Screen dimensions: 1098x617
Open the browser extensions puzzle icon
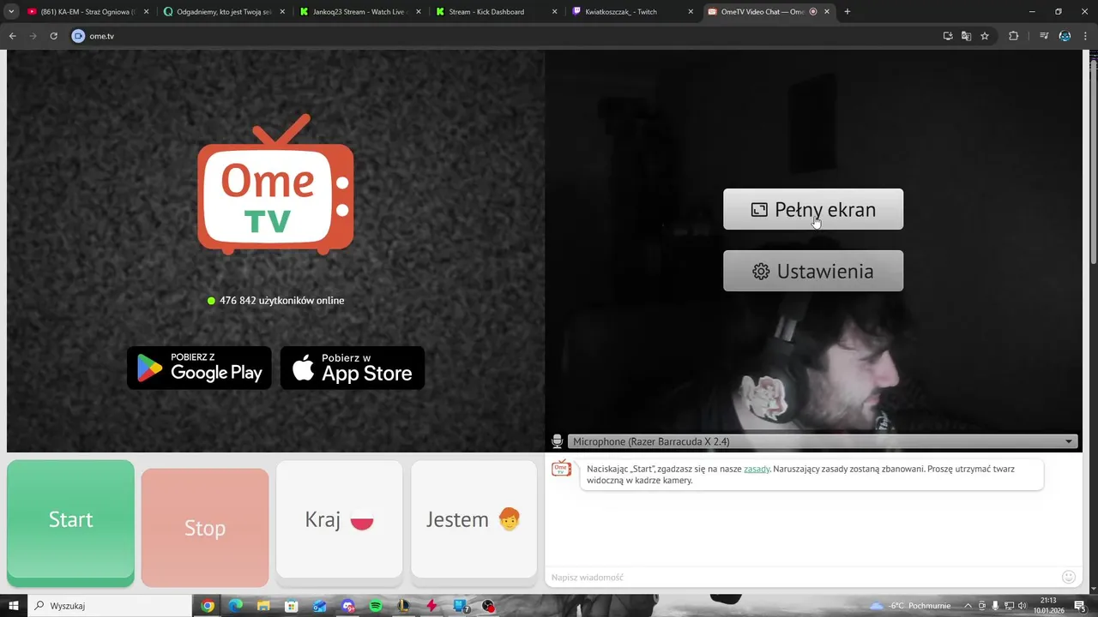coord(1014,36)
